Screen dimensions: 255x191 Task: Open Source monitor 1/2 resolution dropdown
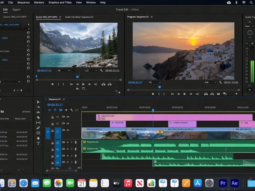pyautogui.click(x=91, y=71)
